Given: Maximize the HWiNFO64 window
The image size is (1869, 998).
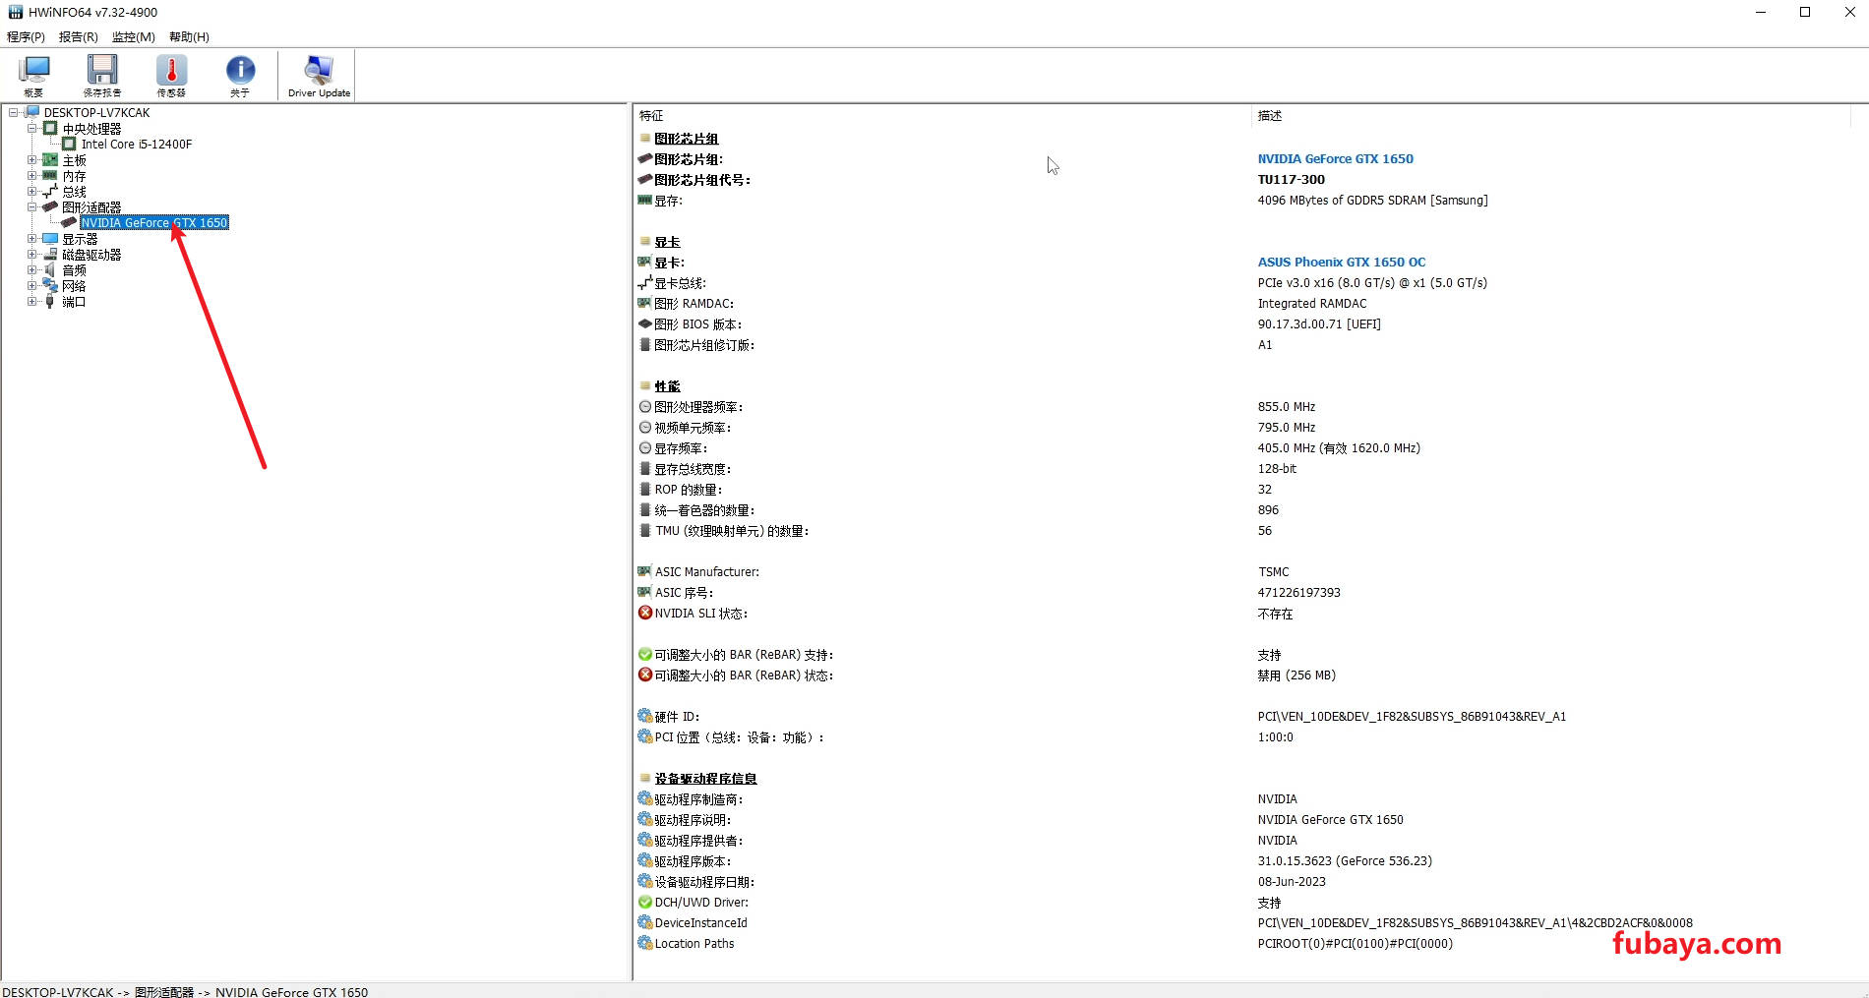Looking at the screenshot, I should 1805,12.
